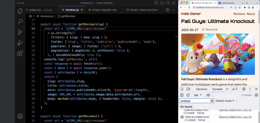Click the Split Editor icon
The height and width of the screenshot is (123, 260).
tap(168, 10)
